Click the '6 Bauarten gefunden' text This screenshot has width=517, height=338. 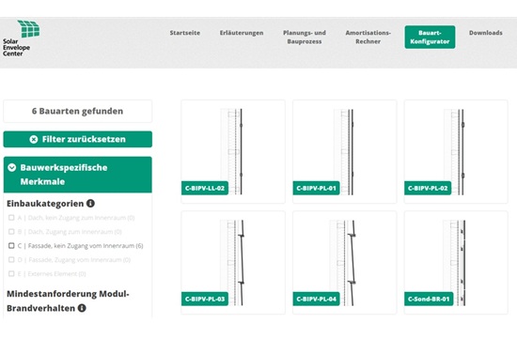(77, 111)
